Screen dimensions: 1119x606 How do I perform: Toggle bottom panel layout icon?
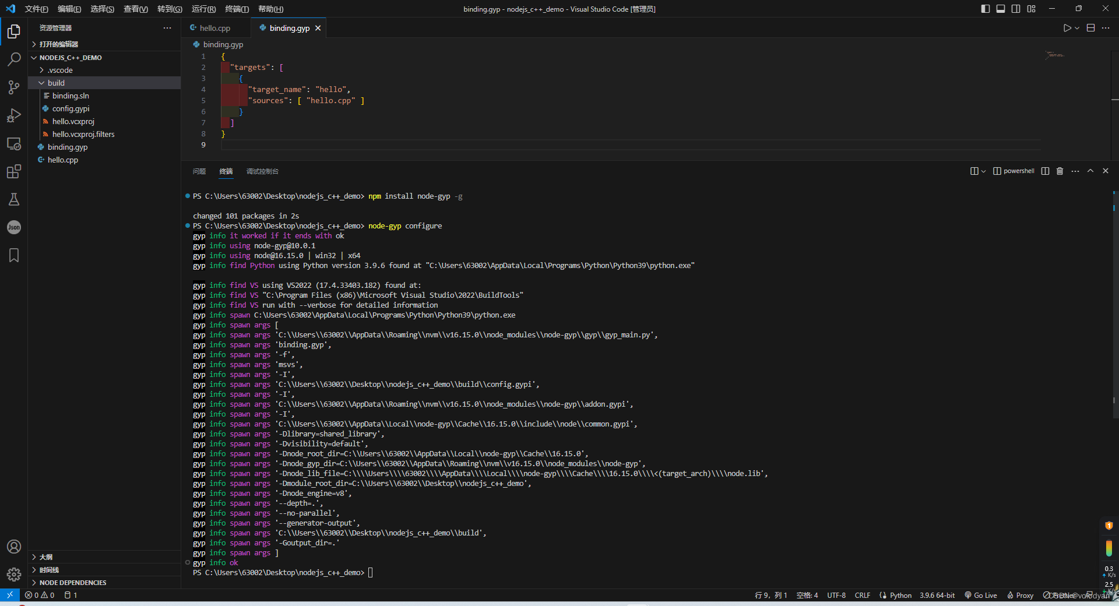coord(1001,9)
